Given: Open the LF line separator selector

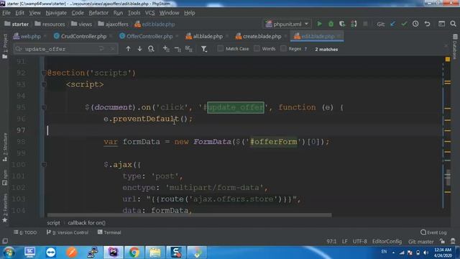Looking at the screenshot, I should (344, 242).
